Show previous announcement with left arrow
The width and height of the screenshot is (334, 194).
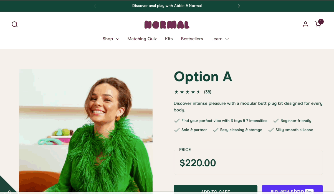pos(95,6)
